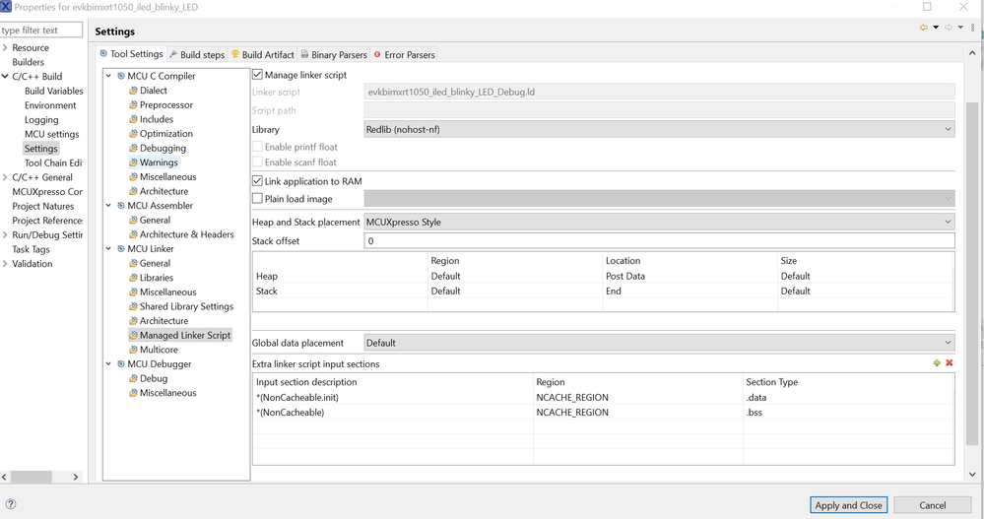Switch to the Error Parsers tab
Screen dimensions: 984x519
pyautogui.click(x=404, y=54)
